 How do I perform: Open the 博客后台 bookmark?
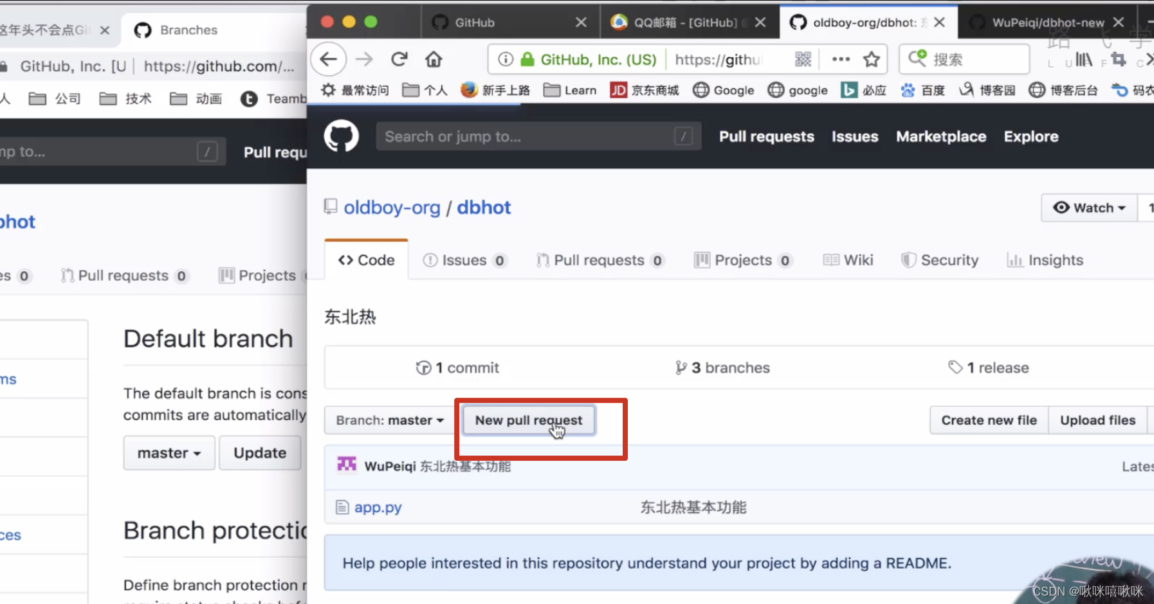(x=1063, y=91)
